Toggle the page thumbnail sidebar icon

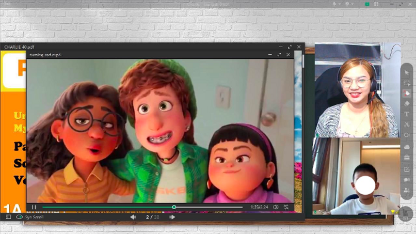coord(8,217)
